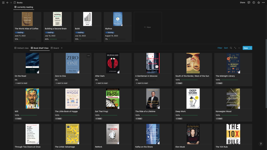Open After Dark Murakami cover

pos(113,63)
